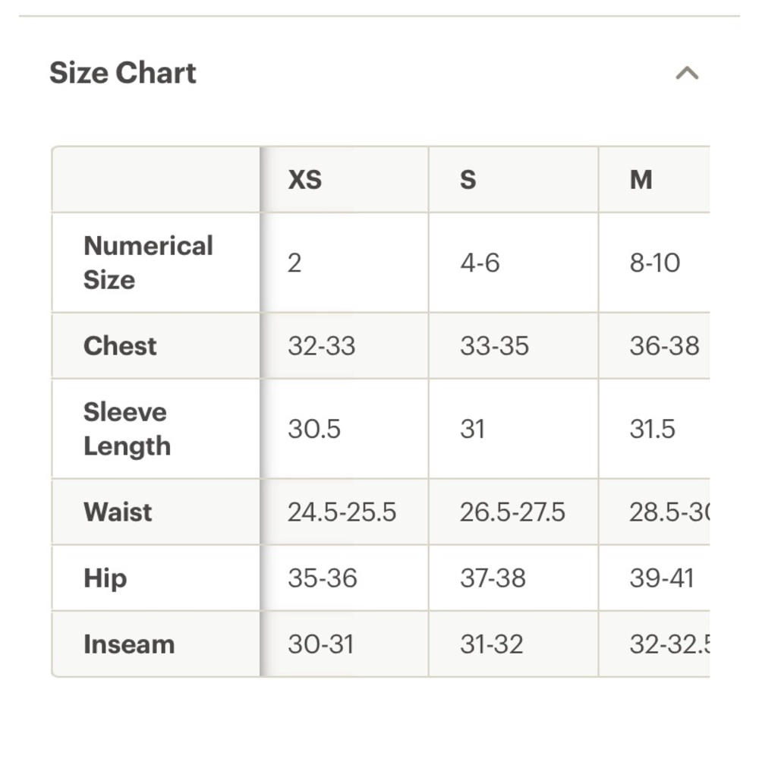
Task: Click the S chest value 33-35
Action: tap(494, 345)
